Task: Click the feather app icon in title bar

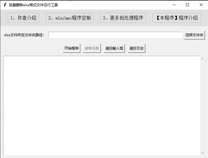Action: coord(5,5)
